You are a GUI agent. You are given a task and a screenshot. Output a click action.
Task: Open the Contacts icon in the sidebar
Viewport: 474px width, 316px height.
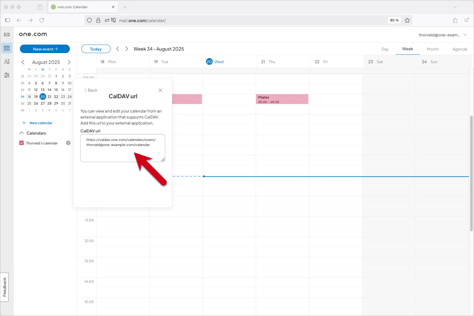7,62
